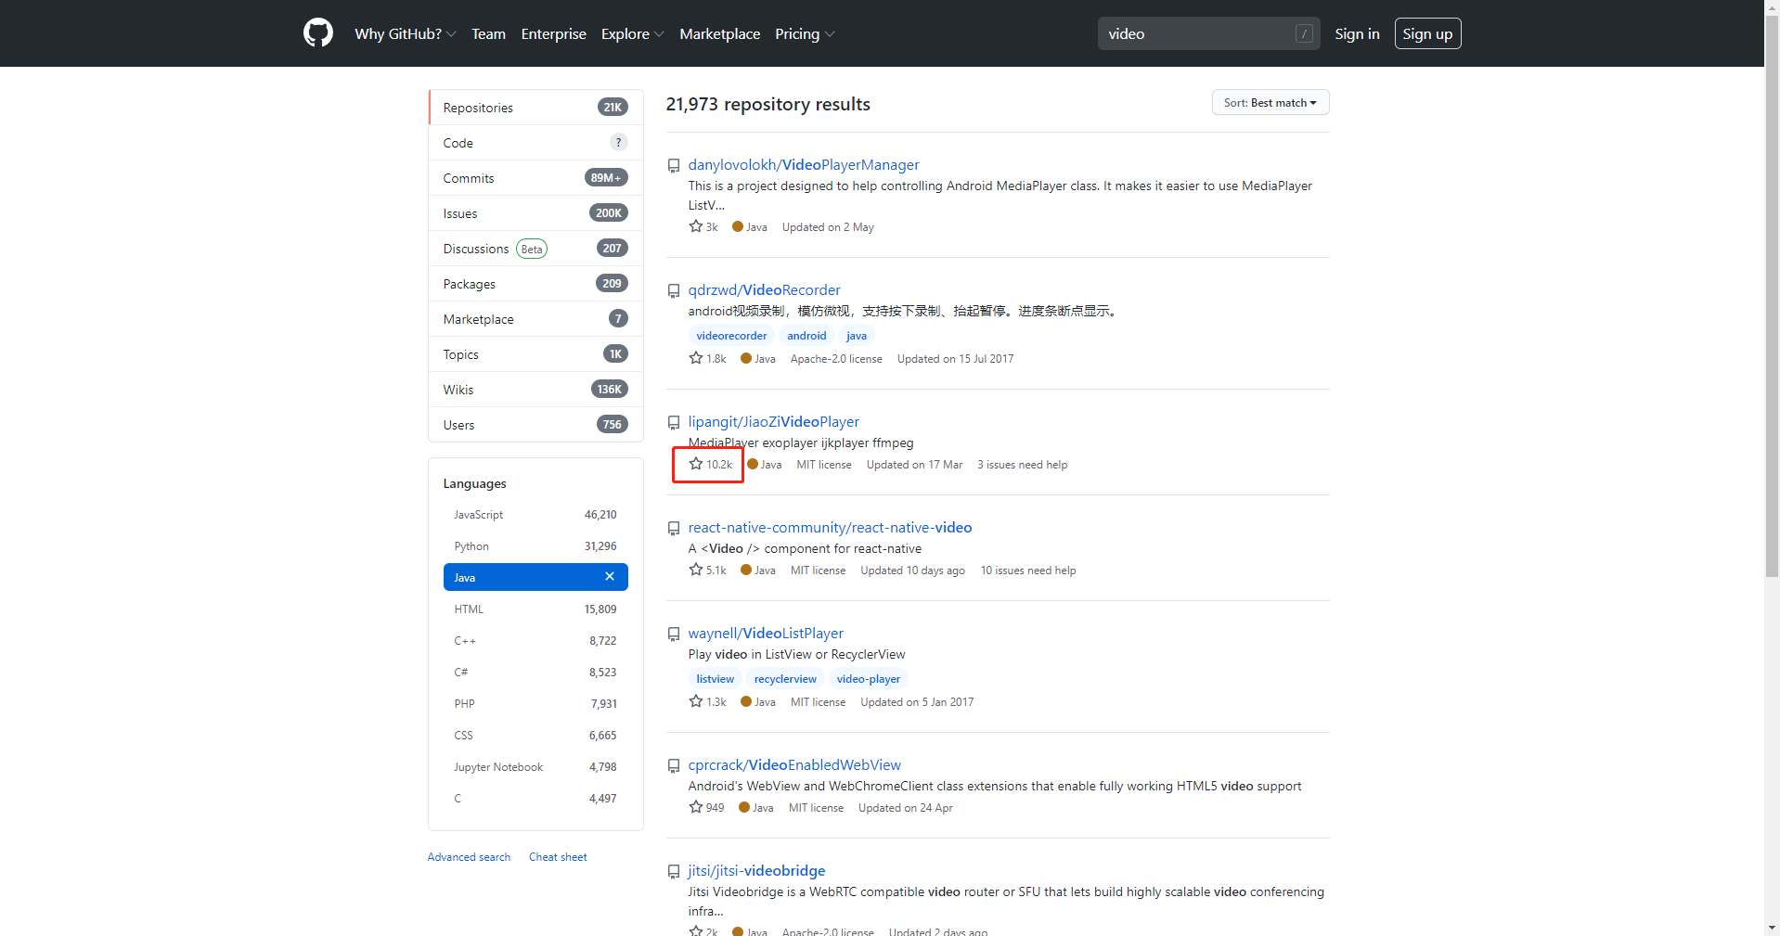Viewport: 1780px width, 936px height.
Task: Click the question mark badge next to Code
Action: (x=619, y=143)
